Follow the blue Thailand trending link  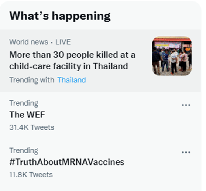(72, 80)
